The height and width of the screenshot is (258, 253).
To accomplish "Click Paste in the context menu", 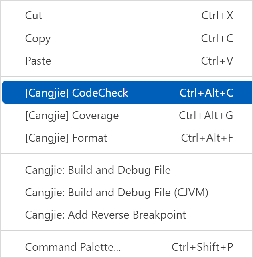I will [38, 61].
